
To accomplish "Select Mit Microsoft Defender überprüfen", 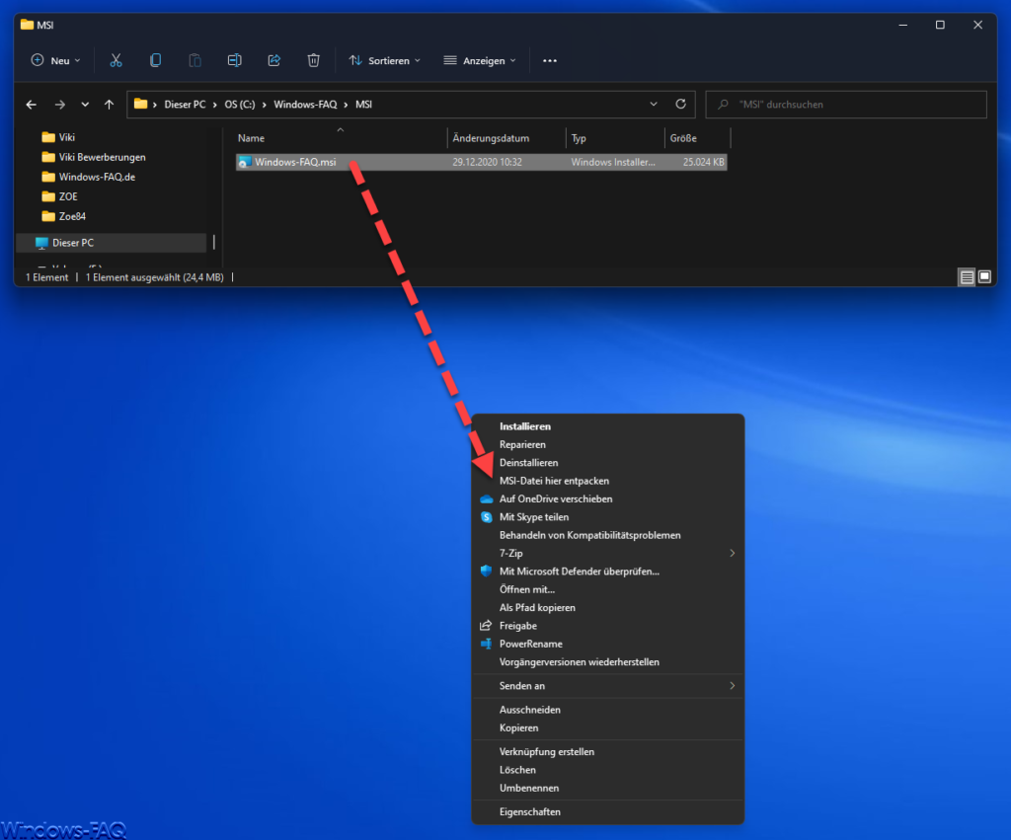I will tap(608, 572).
